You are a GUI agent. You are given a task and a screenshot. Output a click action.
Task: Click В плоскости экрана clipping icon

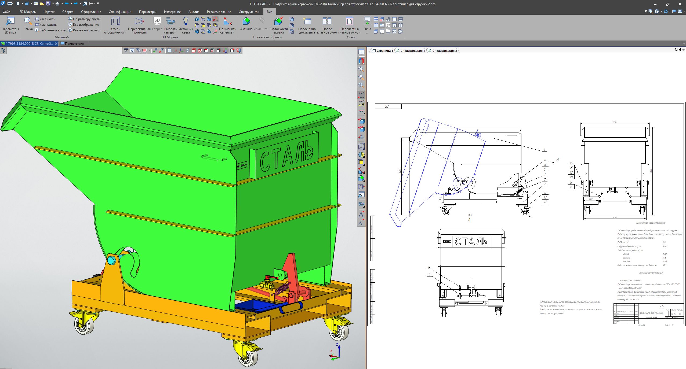tap(278, 21)
